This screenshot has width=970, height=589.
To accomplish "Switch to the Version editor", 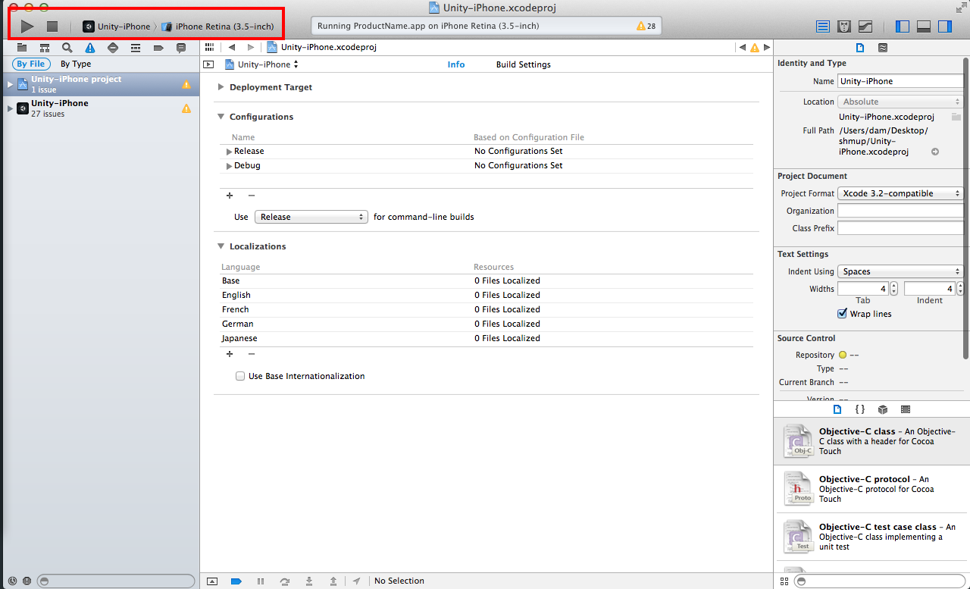I will pos(865,27).
